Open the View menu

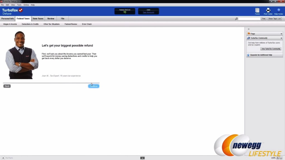pos(13,5)
